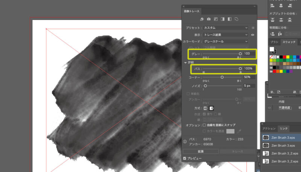Switch to the アクション tab
The image size is (301, 172).
point(269,129)
